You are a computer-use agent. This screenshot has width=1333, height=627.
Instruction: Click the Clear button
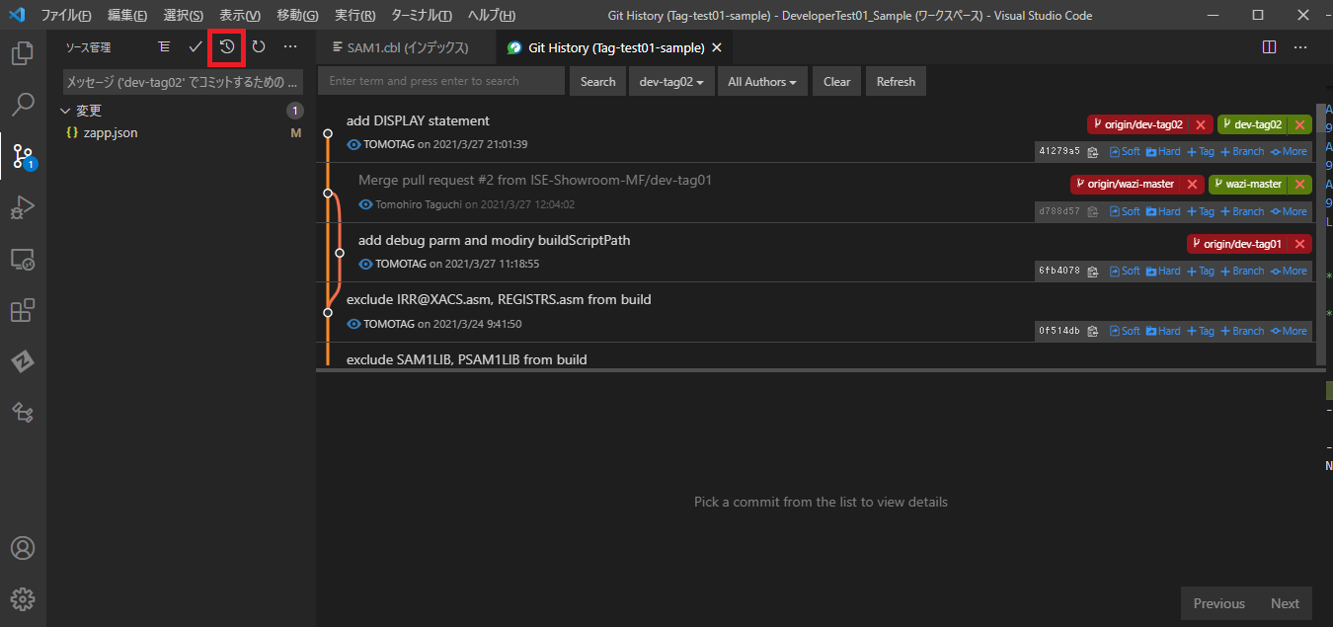coord(836,82)
